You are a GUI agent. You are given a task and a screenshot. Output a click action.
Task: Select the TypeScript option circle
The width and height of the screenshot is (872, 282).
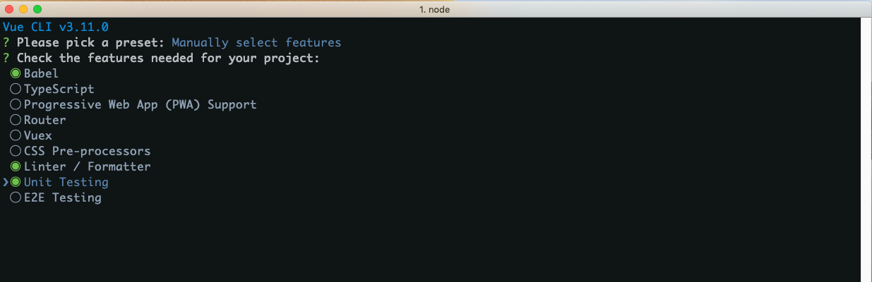point(16,89)
